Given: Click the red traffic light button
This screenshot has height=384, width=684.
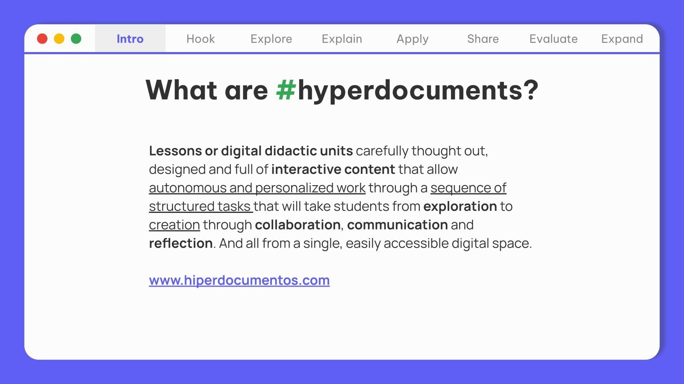Looking at the screenshot, I should coord(42,38).
